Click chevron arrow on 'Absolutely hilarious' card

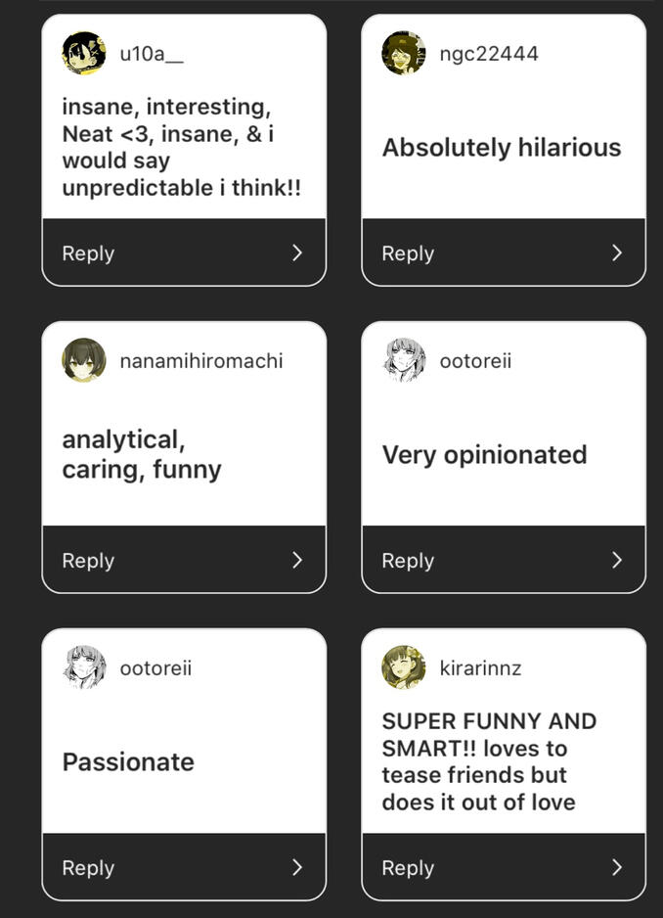617,252
